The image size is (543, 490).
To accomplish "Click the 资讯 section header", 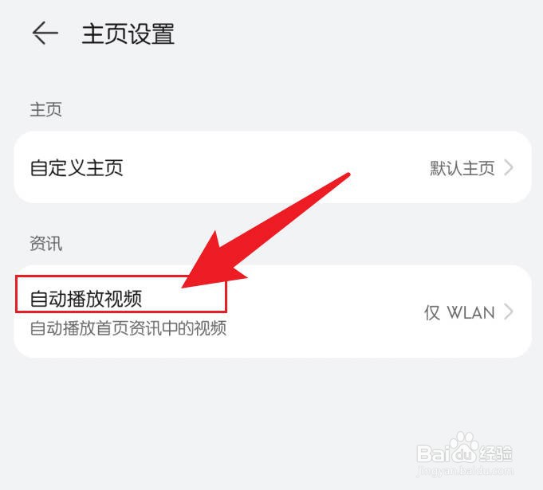I will pos(45,243).
